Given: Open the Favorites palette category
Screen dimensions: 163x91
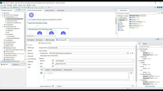Looking at the screenshot, I should click(123, 20).
